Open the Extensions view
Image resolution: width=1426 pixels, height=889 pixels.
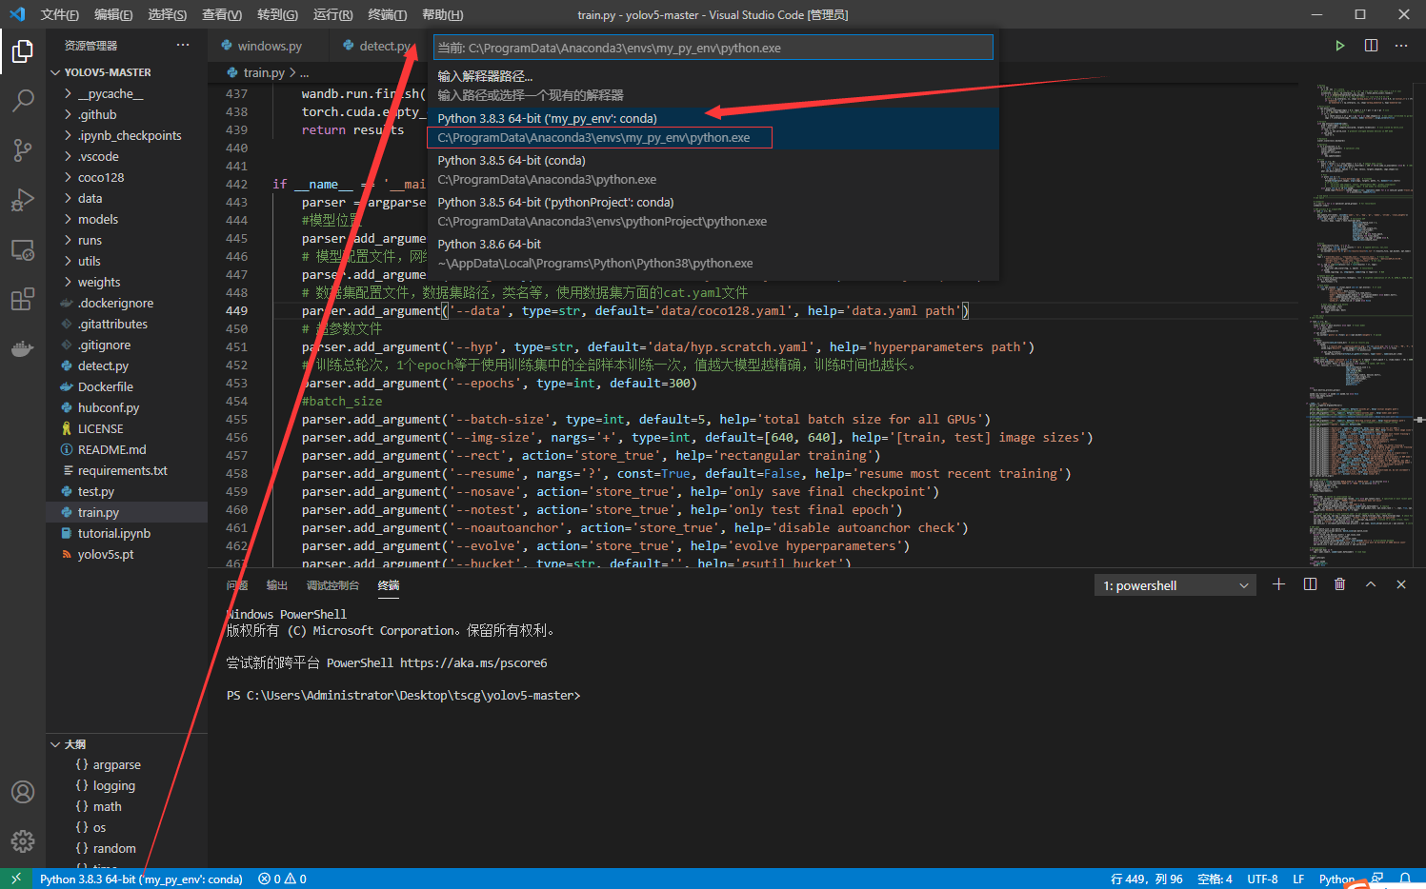pyautogui.click(x=23, y=299)
